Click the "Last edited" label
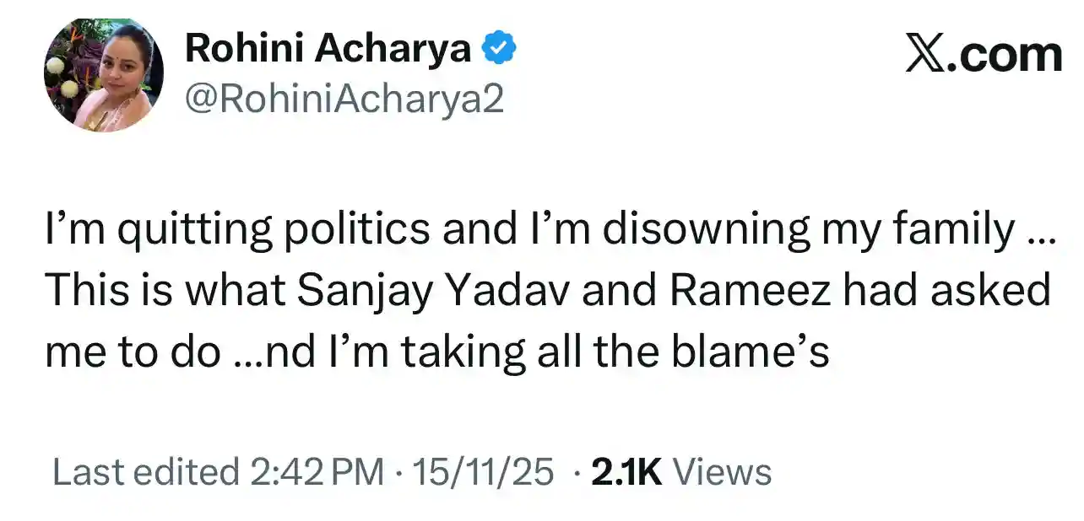Image resolution: width=1084 pixels, height=521 pixels. pos(145,472)
